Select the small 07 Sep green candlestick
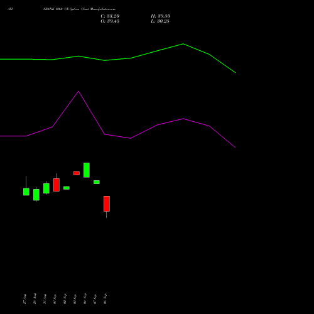Screen dimensions: 314x314 point(97,182)
